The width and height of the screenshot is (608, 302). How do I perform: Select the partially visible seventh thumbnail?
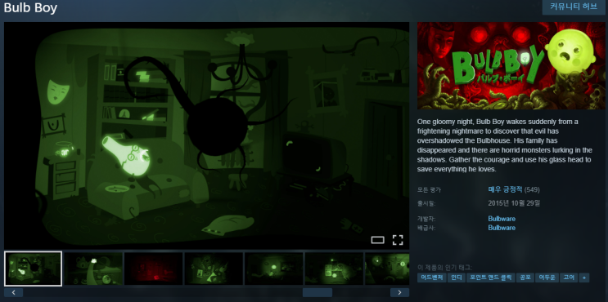[387, 269]
